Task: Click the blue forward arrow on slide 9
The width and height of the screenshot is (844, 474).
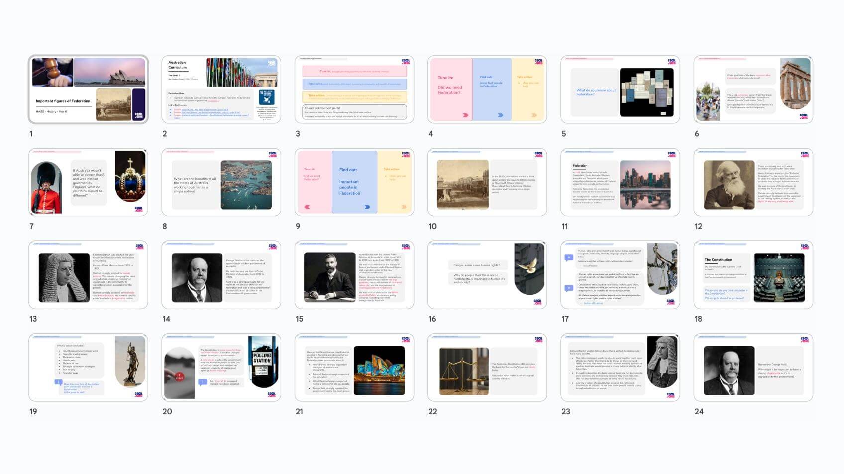Action: tap(367, 207)
